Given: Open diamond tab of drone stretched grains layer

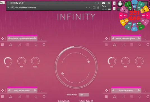Looking at the screenshot, I should (140, 45).
